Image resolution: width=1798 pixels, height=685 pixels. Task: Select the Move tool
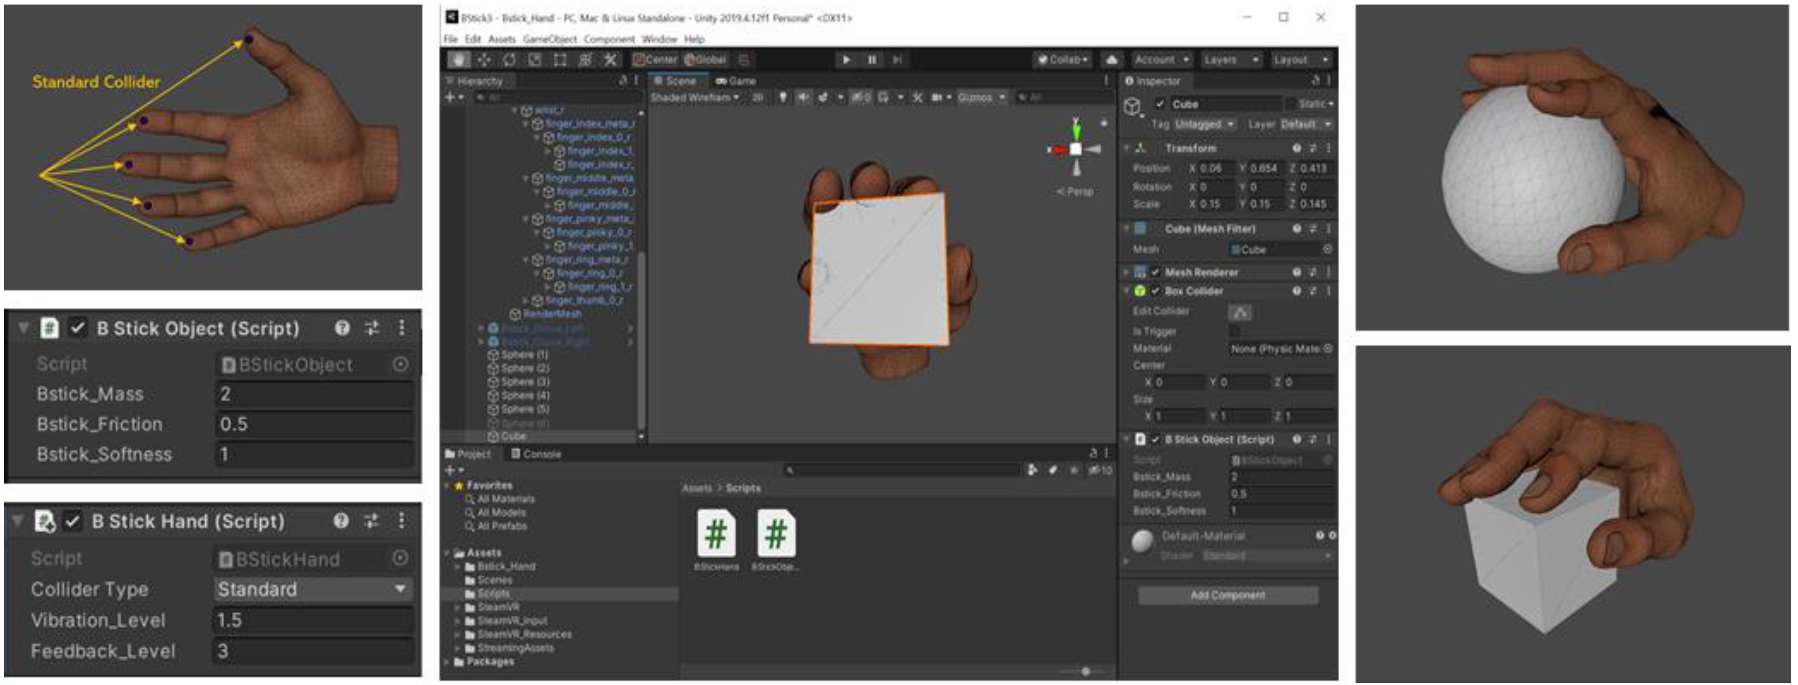click(x=484, y=59)
